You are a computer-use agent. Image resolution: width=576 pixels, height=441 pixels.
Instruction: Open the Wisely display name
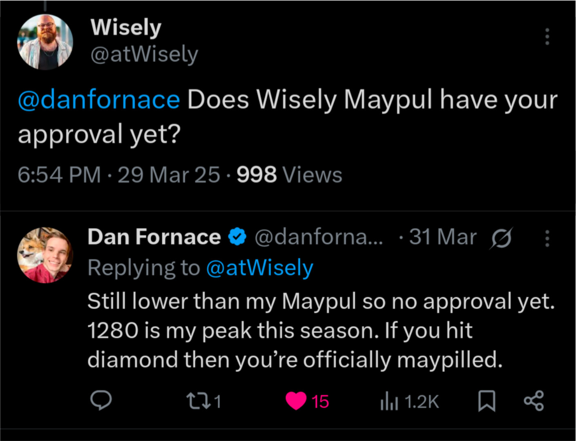click(x=126, y=27)
